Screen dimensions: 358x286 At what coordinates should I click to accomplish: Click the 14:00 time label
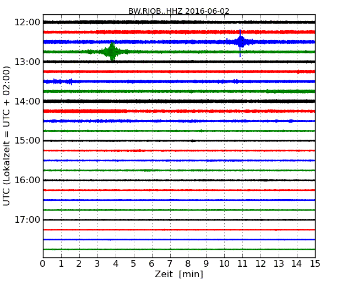point(27,101)
